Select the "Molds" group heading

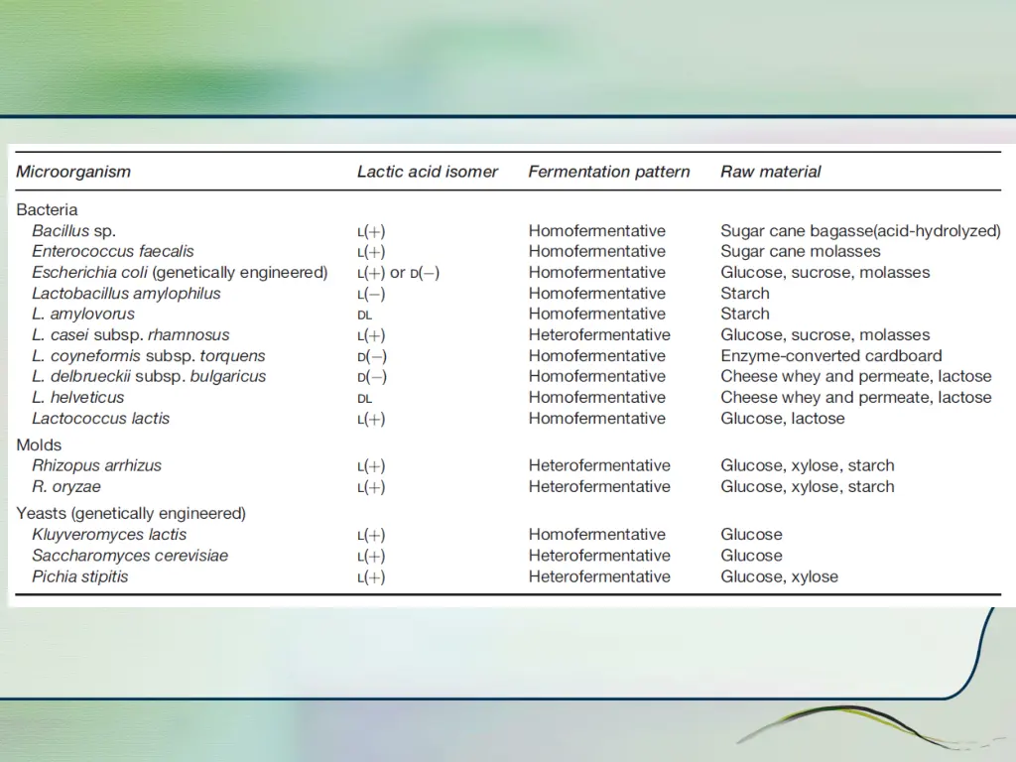(39, 445)
